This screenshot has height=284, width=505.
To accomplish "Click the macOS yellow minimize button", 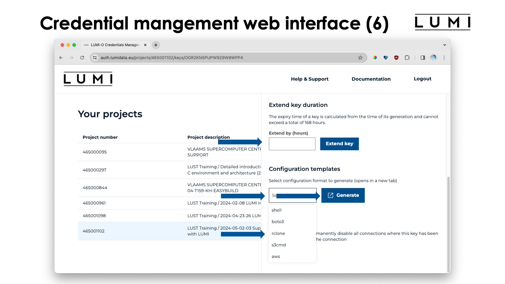I will [68, 45].
